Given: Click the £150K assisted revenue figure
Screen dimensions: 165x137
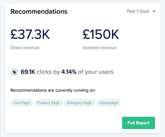Looking at the screenshot, I should [x=101, y=34].
